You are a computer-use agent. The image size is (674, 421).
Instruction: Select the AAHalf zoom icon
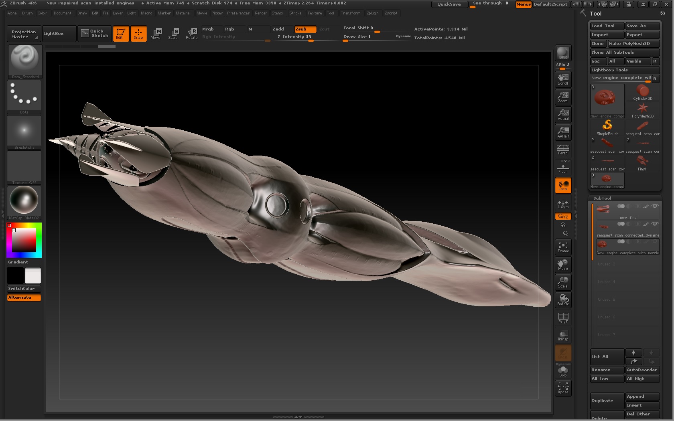point(563,132)
